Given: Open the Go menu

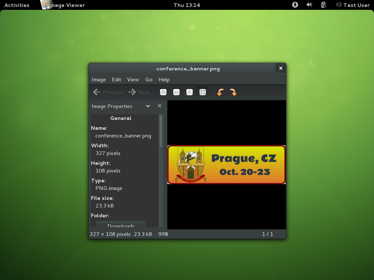Looking at the screenshot, I should pos(149,79).
